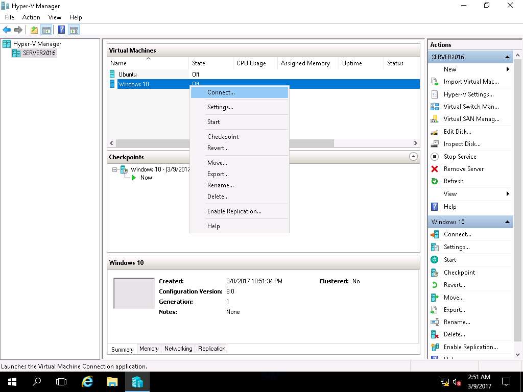Expand the New submenu arrow
Image resolution: width=523 pixels, height=392 pixels.
[x=508, y=69]
